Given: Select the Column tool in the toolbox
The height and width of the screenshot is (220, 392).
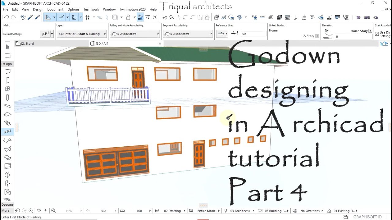Looking at the screenshot, I should point(8,98).
